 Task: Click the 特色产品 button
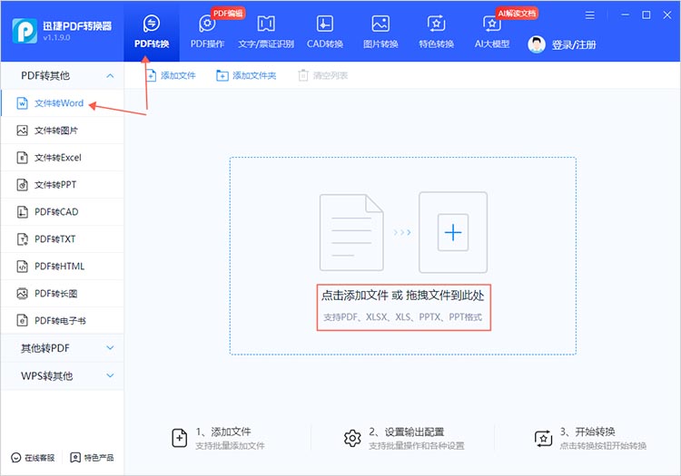click(92, 457)
